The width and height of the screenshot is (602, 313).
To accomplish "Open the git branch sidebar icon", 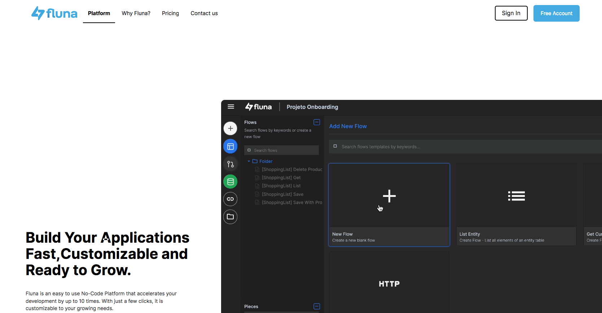I will coord(230,164).
